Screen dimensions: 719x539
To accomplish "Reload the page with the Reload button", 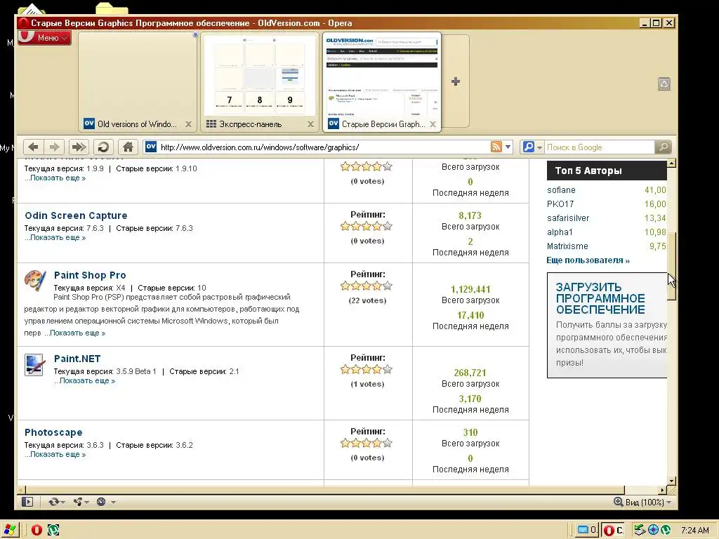I will 104,147.
